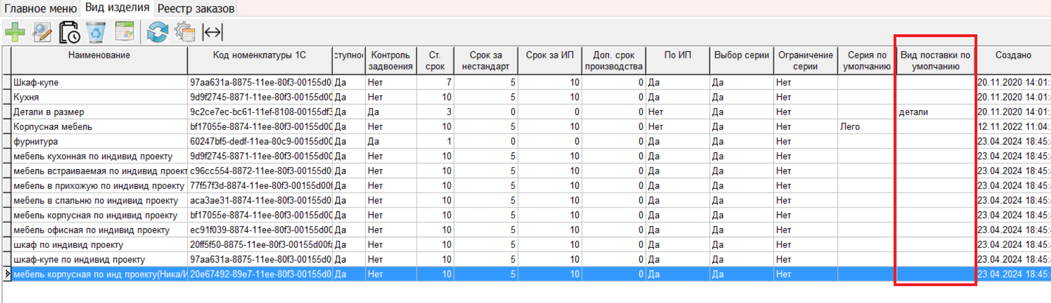Open table settings gear icon
This screenshot has height=303, width=1051.
[184, 32]
